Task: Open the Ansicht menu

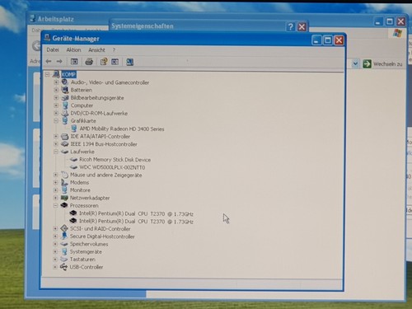Action: [x=96, y=50]
